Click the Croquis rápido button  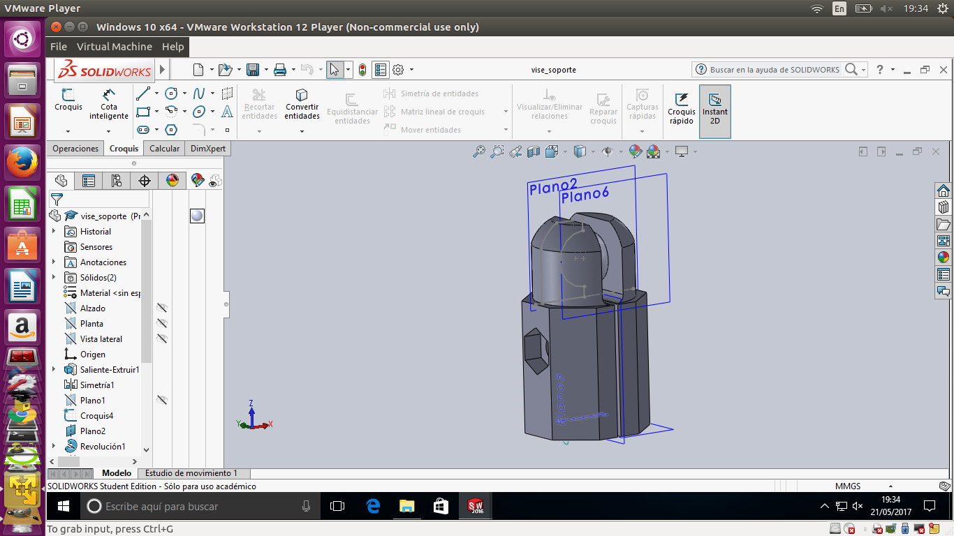(681, 108)
